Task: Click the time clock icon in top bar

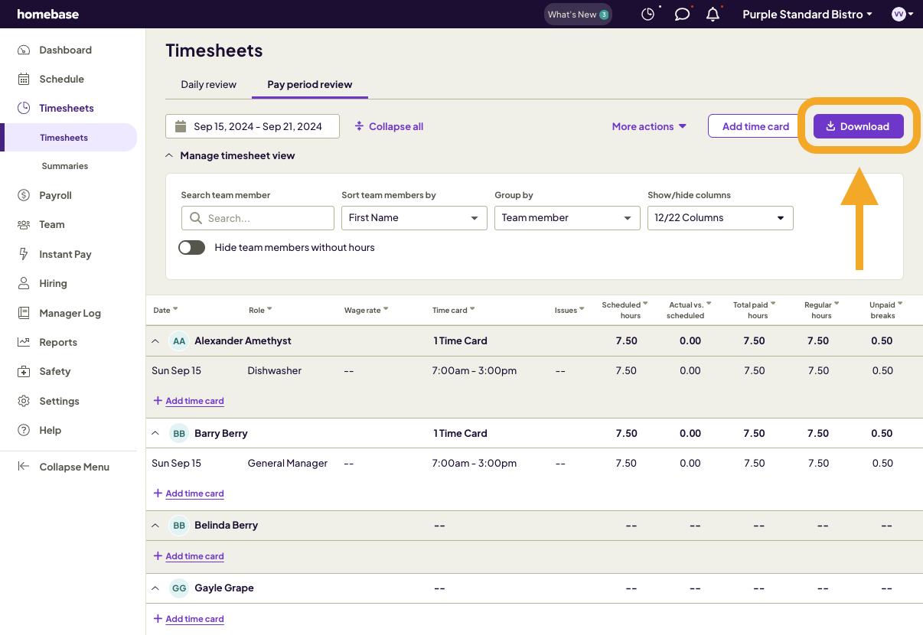Action: [x=648, y=14]
